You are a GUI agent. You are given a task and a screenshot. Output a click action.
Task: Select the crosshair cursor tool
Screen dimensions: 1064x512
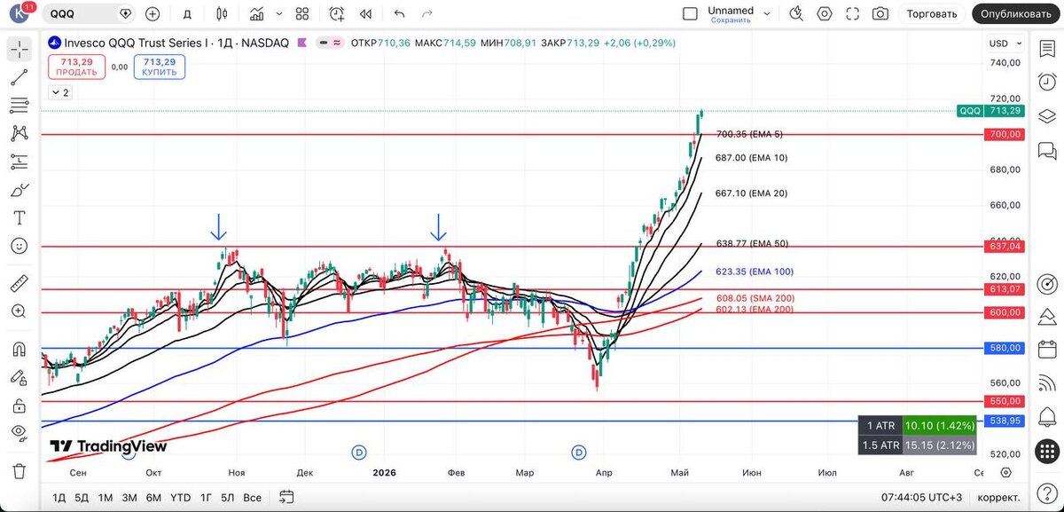point(19,49)
